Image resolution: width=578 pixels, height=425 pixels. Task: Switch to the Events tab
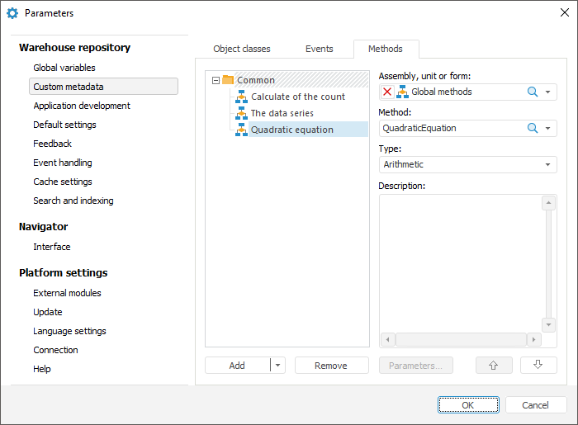click(319, 49)
